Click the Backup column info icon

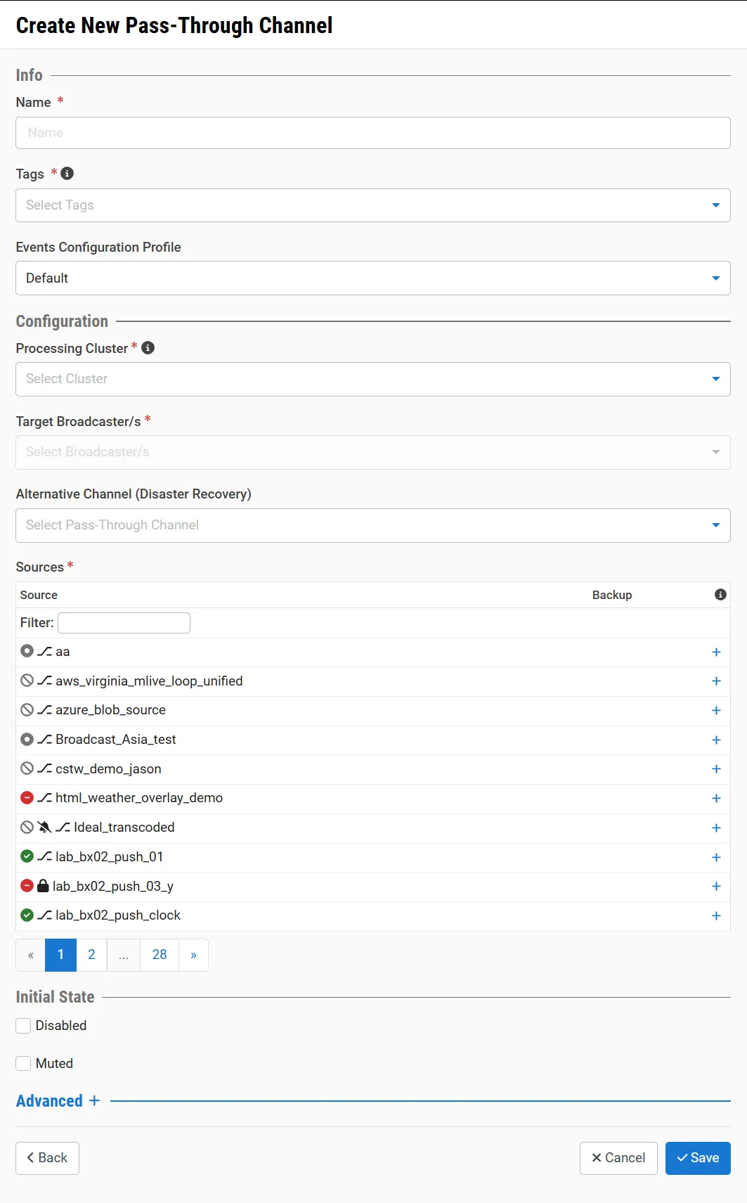tap(720, 594)
